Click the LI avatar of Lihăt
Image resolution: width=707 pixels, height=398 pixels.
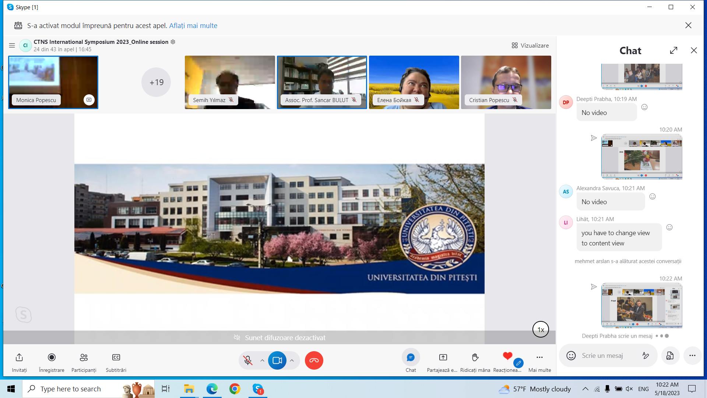pyautogui.click(x=566, y=223)
